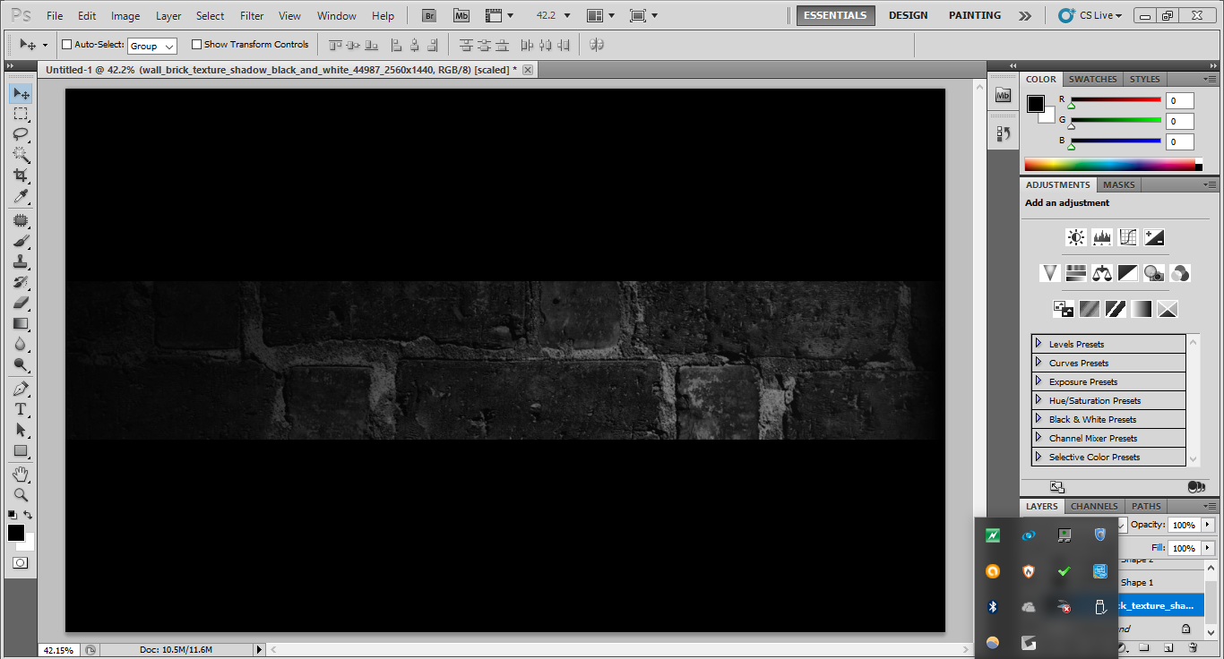Click the toolbar foreground color swatch
1224x659 pixels.
click(16, 533)
